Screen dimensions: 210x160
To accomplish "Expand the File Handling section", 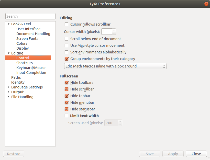I will click(x=8, y=97).
